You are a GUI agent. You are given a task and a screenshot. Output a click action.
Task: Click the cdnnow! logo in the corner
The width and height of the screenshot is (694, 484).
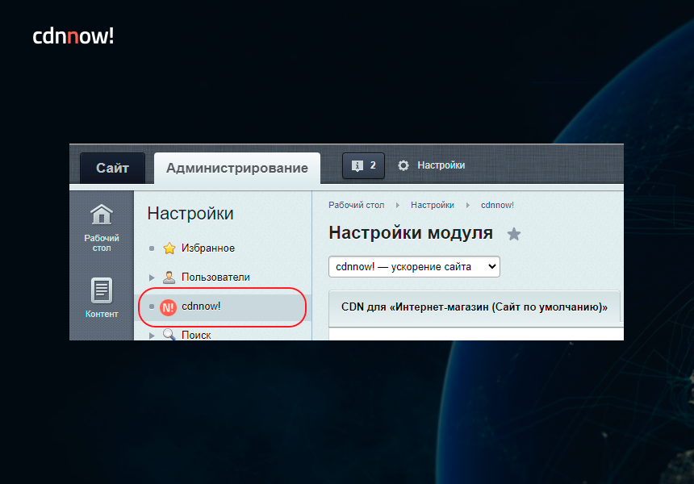(73, 35)
